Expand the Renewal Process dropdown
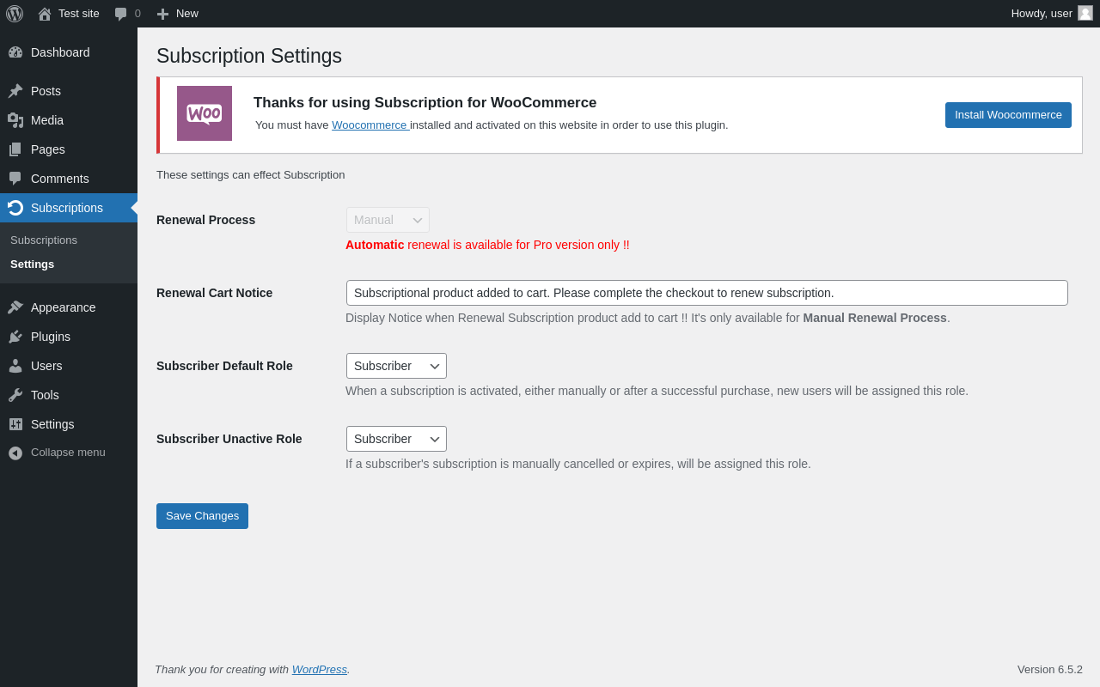Image resolution: width=1100 pixels, height=687 pixels. [388, 220]
